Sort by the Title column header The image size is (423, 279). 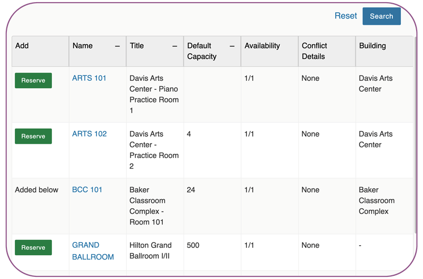click(x=137, y=46)
